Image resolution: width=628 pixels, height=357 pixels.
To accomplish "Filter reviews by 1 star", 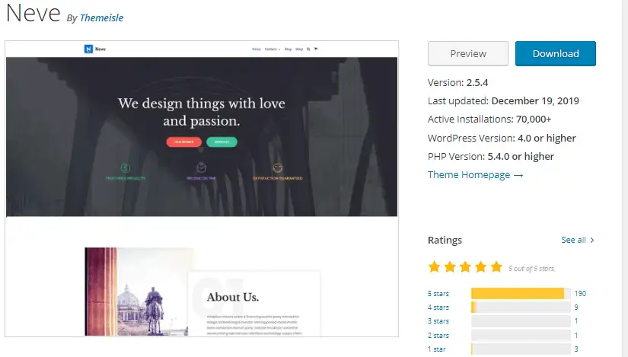I will [x=437, y=349].
